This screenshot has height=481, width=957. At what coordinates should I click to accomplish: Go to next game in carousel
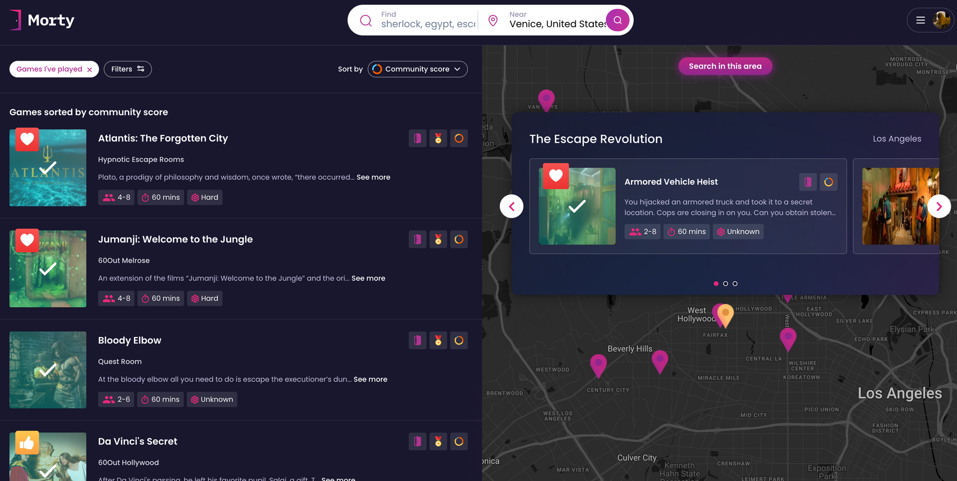click(939, 206)
